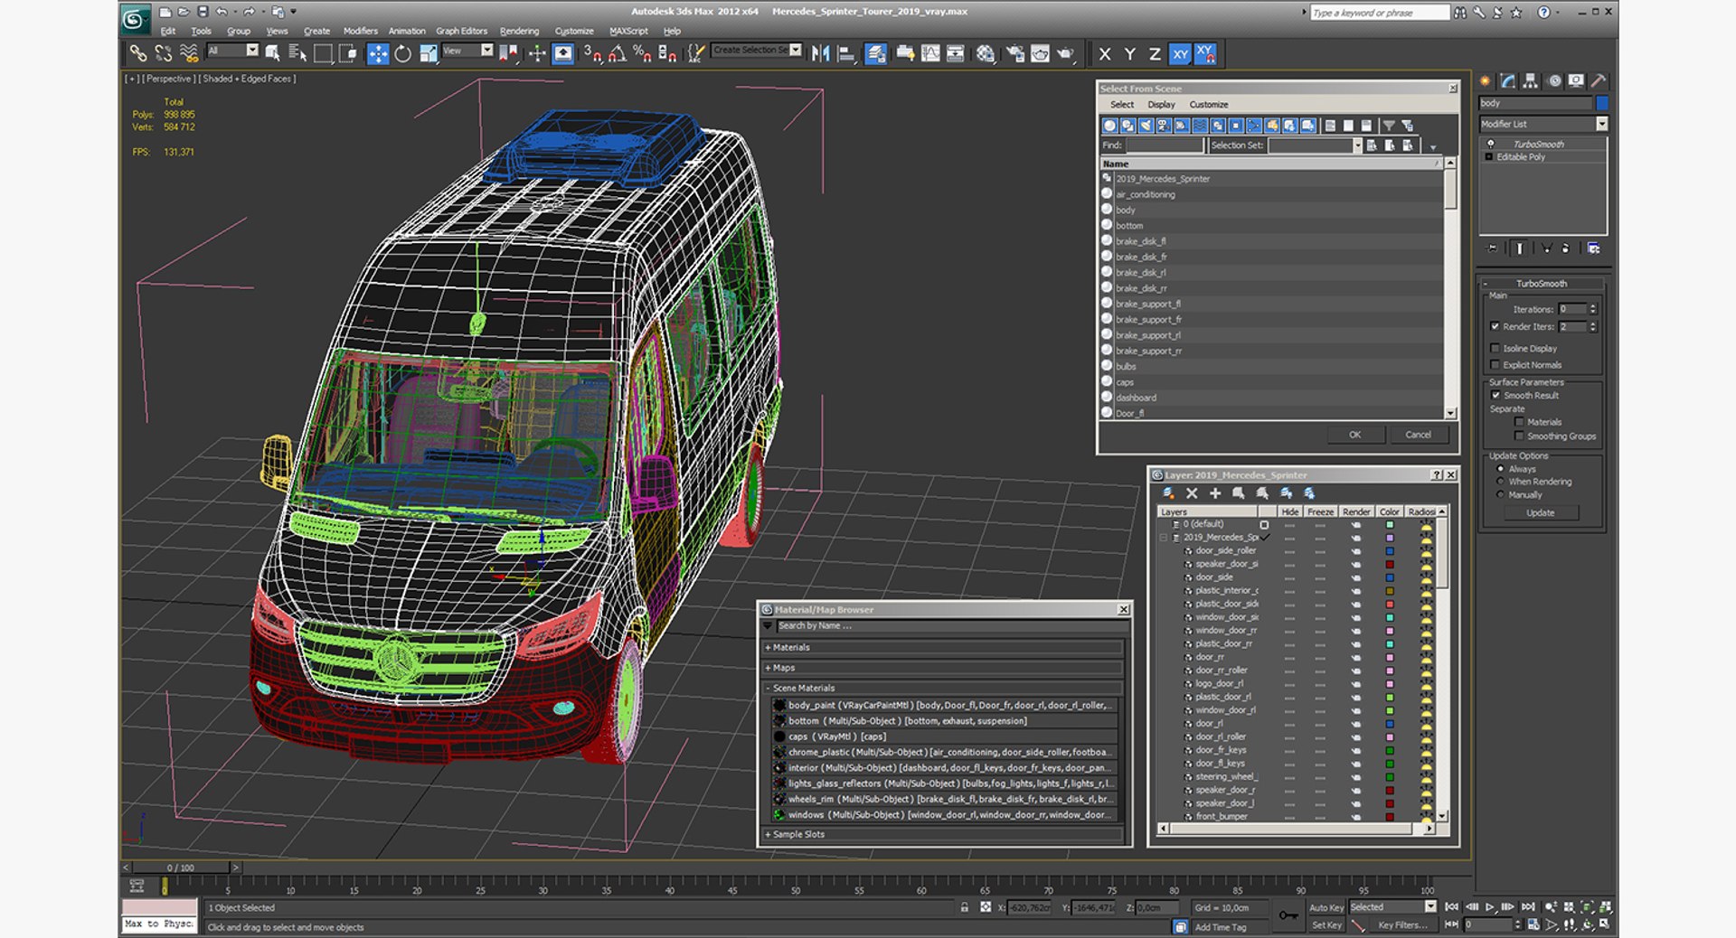Open the Graph Editors menu
Viewport: 1736px width, 938px height.
[461, 31]
